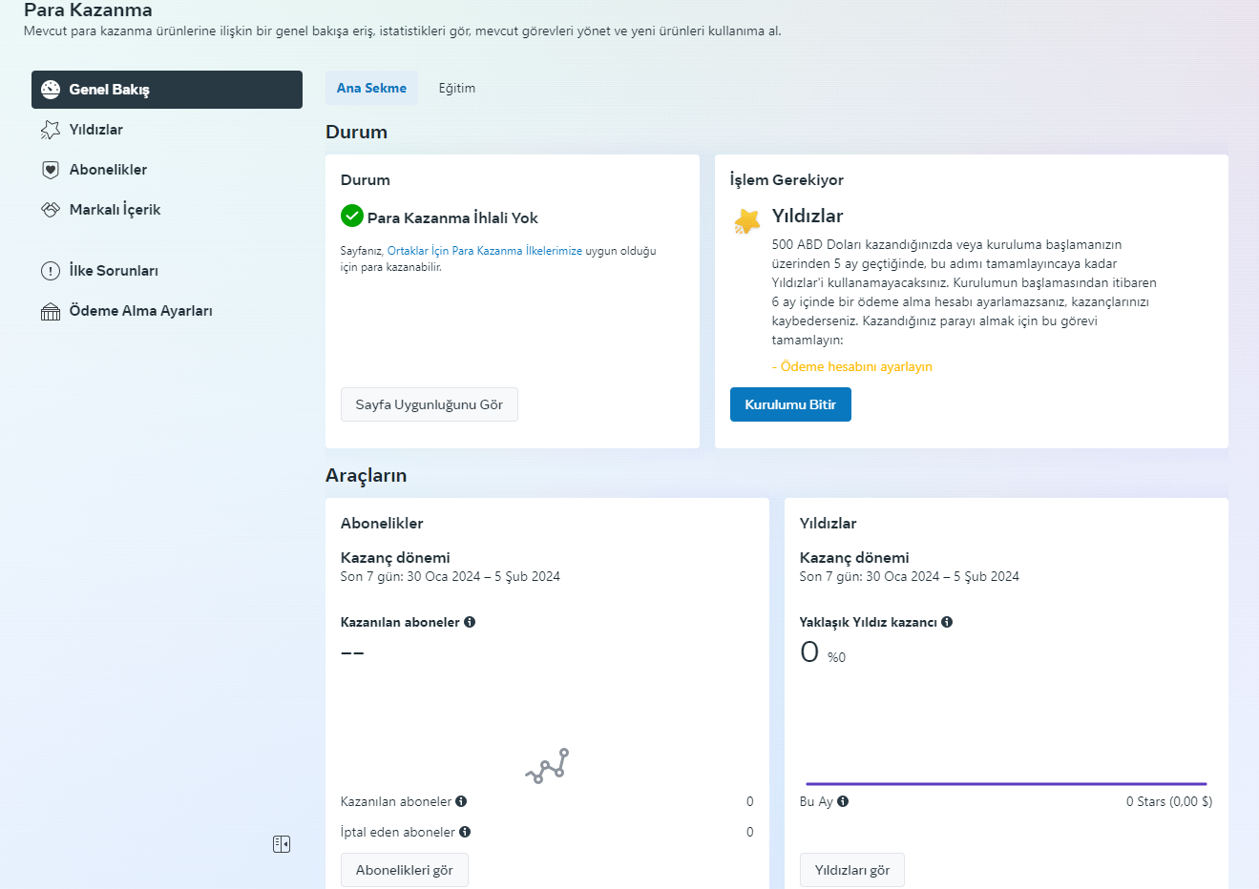Click the Yıldızlar star icon in sidebar

point(51,130)
